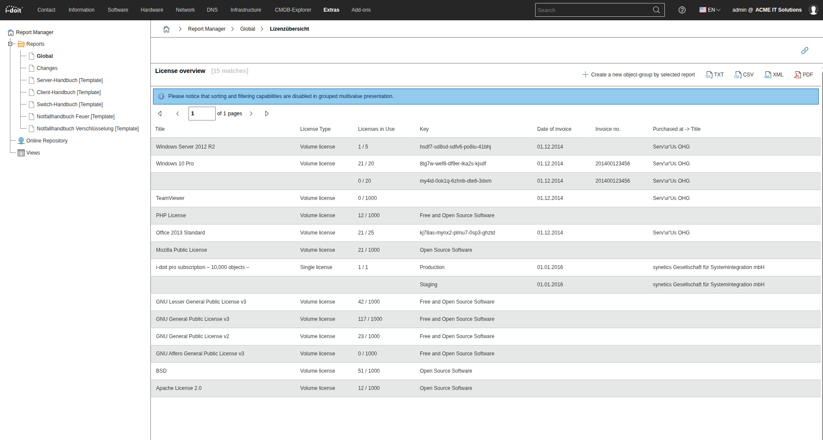The image size is (823, 440).
Task: Click the user avatar icon
Action: pos(813,10)
